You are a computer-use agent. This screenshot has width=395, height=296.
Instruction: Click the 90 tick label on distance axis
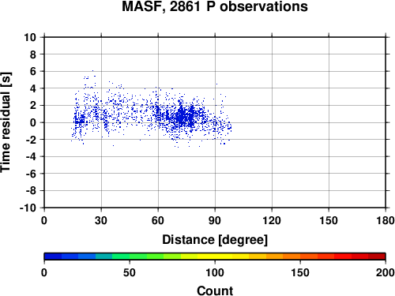click(x=215, y=220)
